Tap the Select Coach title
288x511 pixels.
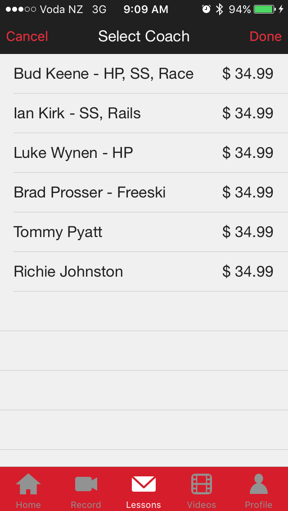click(x=144, y=36)
